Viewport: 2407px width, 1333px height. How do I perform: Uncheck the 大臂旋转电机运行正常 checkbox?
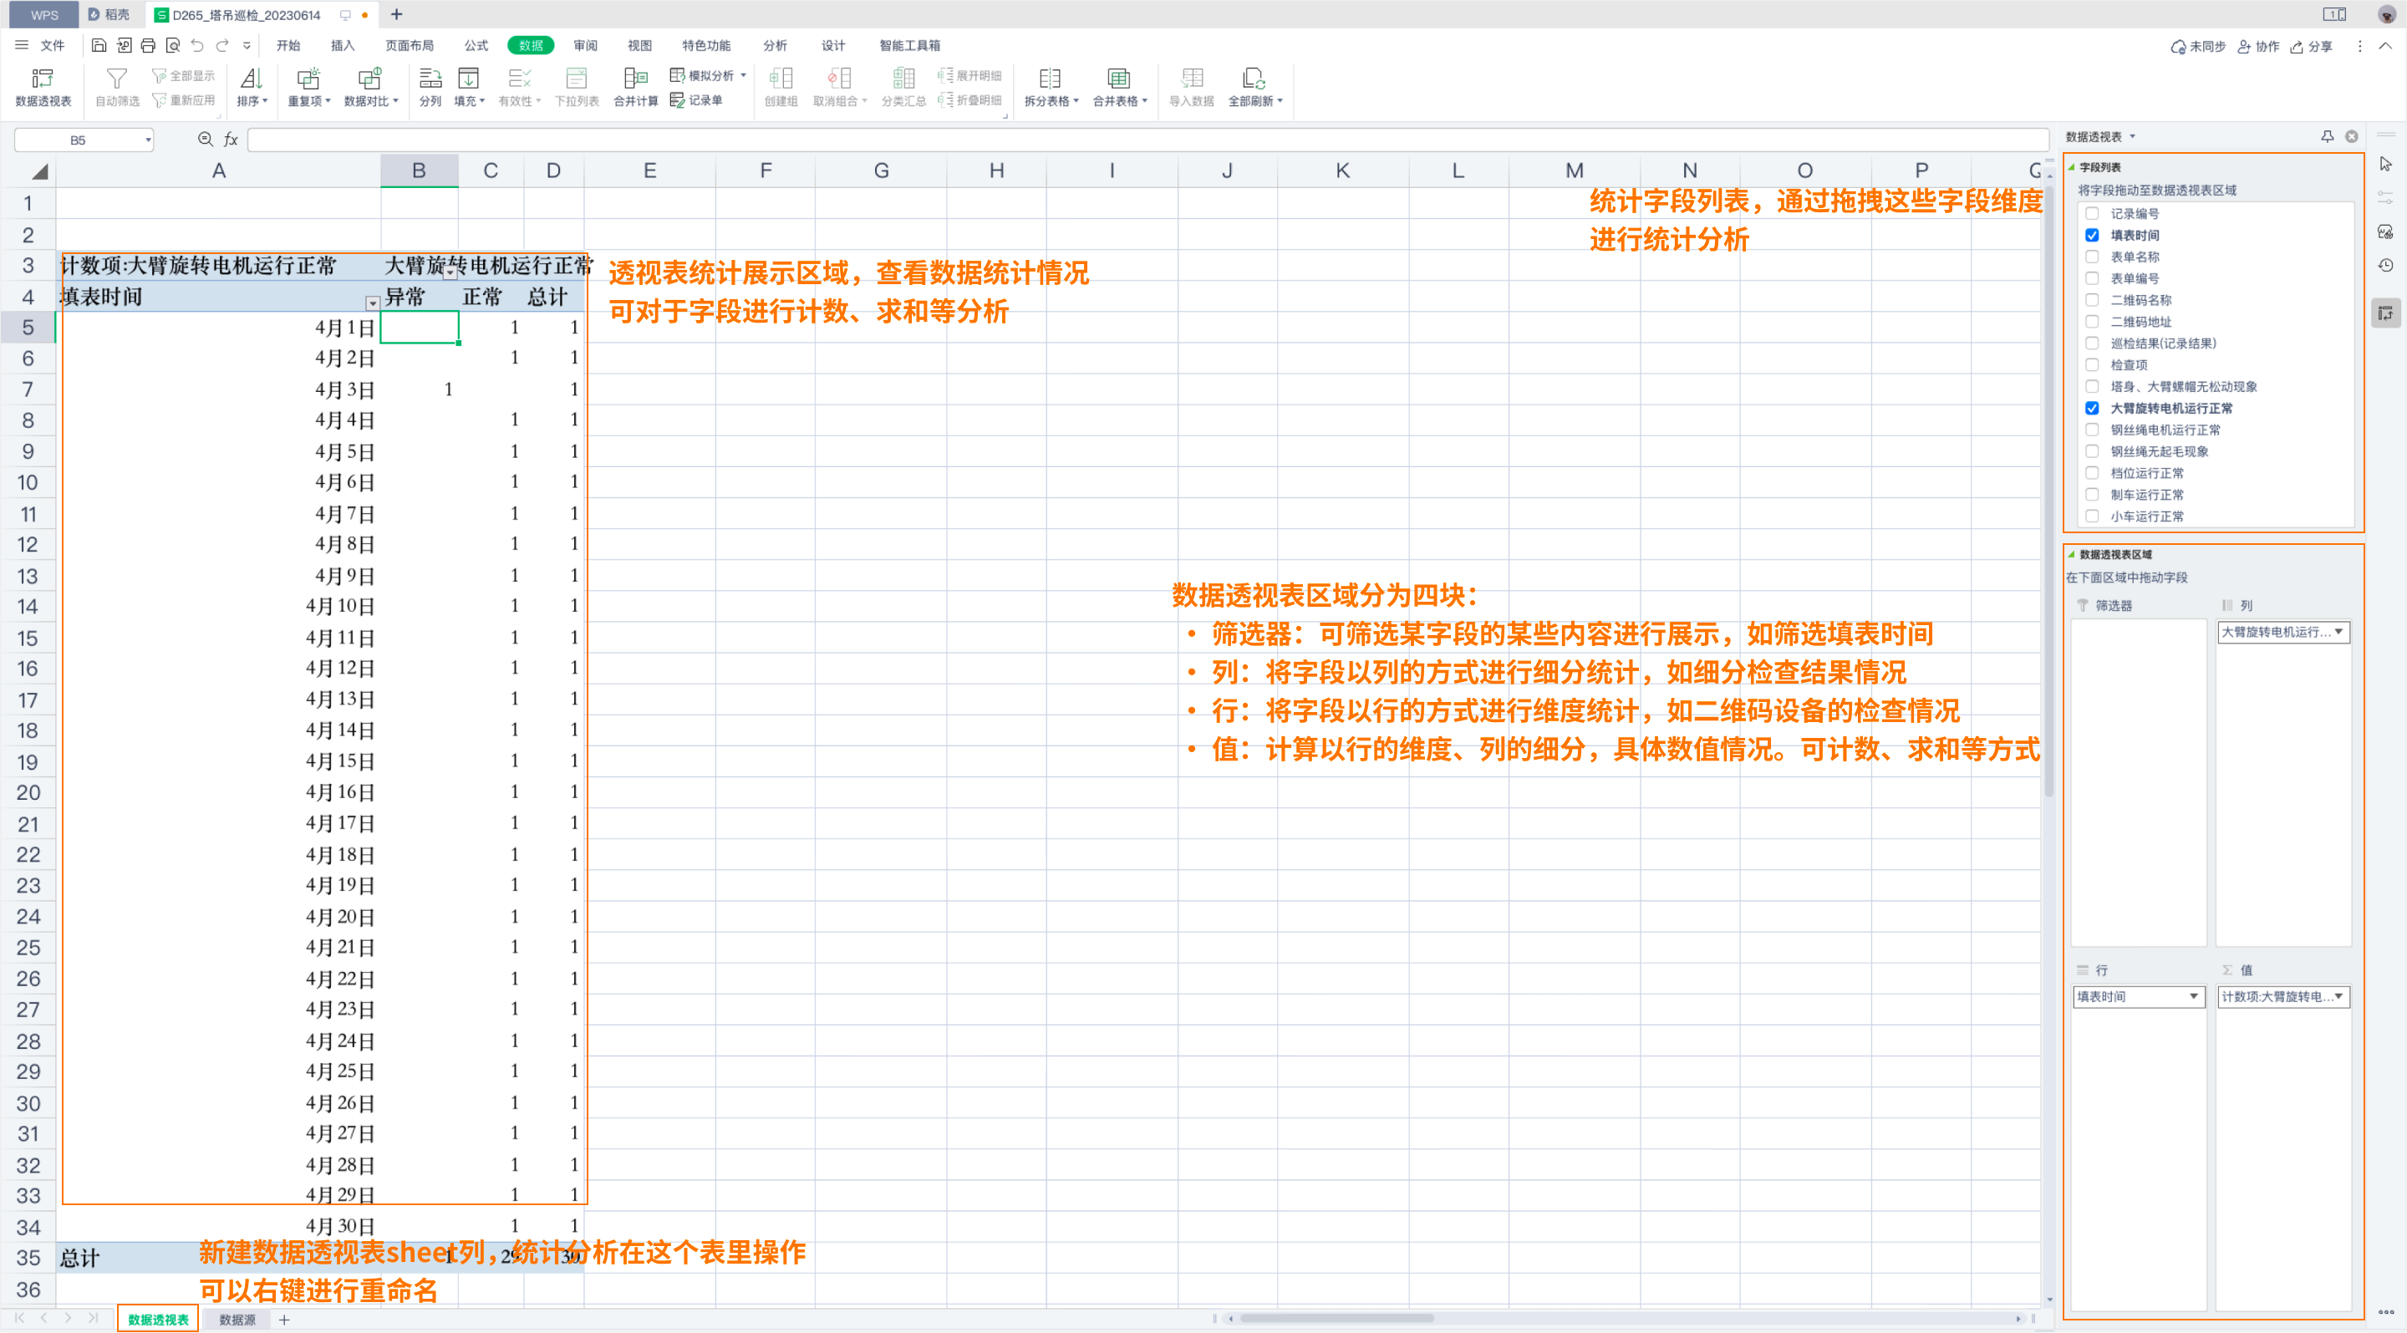2093,408
